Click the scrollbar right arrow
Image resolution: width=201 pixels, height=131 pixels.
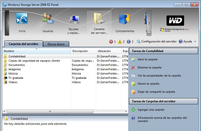coord(126,111)
